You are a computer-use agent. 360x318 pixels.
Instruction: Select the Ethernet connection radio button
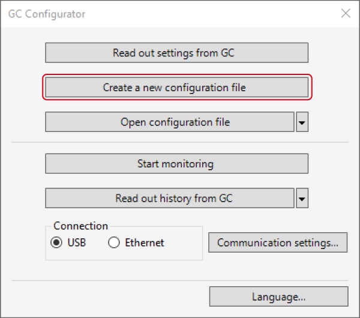point(114,242)
